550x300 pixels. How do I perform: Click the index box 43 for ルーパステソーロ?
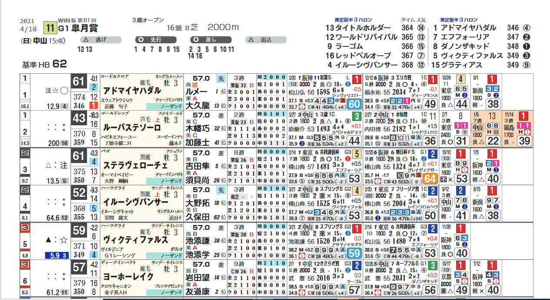click(x=80, y=118)
